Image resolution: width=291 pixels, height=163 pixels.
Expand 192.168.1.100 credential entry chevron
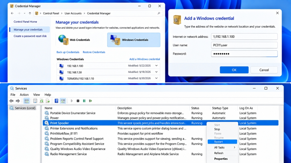[156, 66]
